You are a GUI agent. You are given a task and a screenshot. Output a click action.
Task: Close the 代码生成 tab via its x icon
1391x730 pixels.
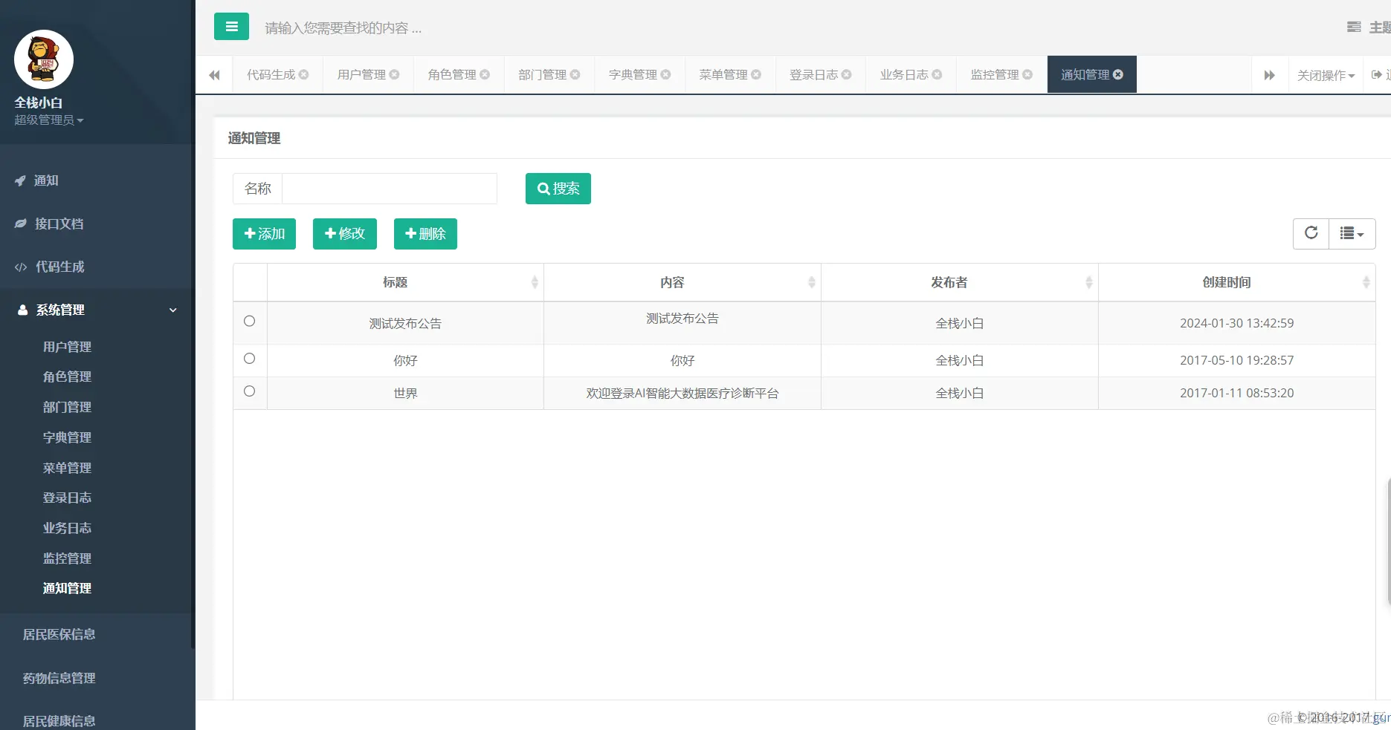(304, 74)
